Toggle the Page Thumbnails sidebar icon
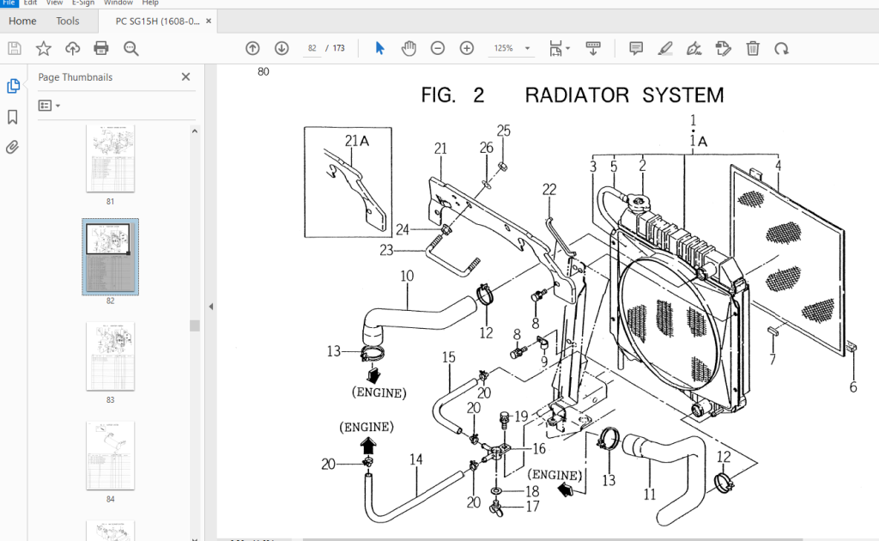This screenshot has height=541, width=879. coord(14,86)
